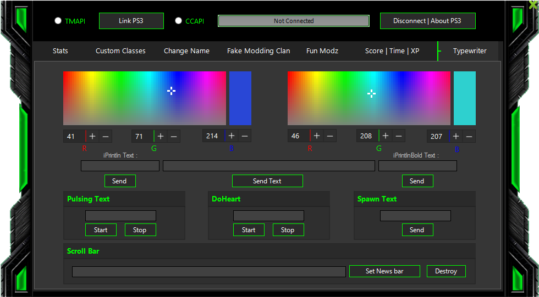This screenshot has width=539, height=297.
Task: Increase the right green value with plus
Action: tap(386, 136)
